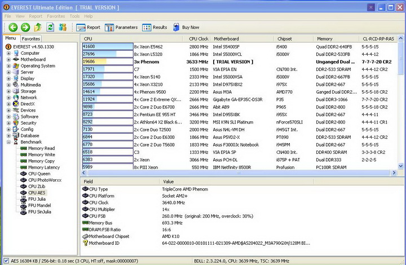This screenshot has height=265, width=406.
Task: Open CPU Queen benchmark
Action: coord(39,174)
